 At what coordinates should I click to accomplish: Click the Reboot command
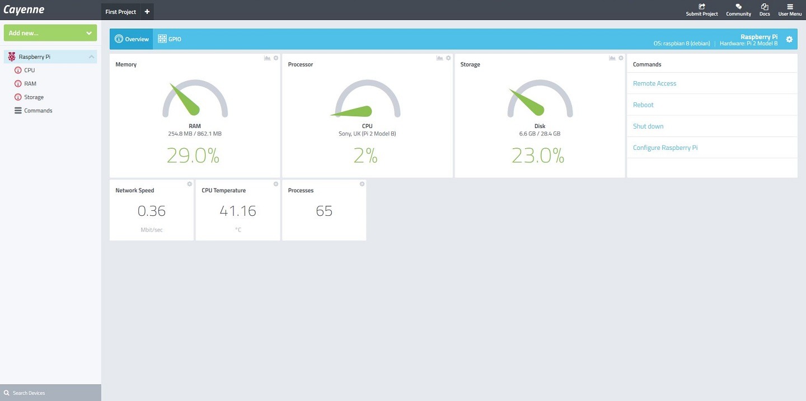tap(643, 105)
